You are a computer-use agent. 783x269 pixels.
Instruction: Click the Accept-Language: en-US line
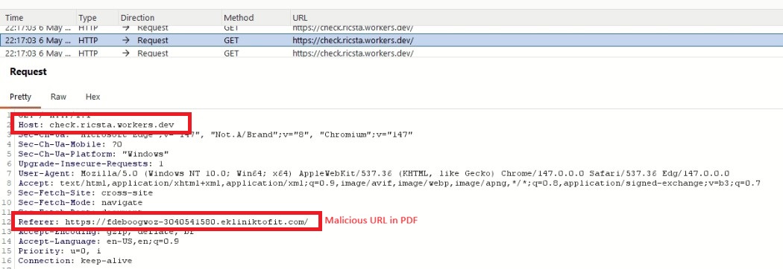tap(99, 242)
